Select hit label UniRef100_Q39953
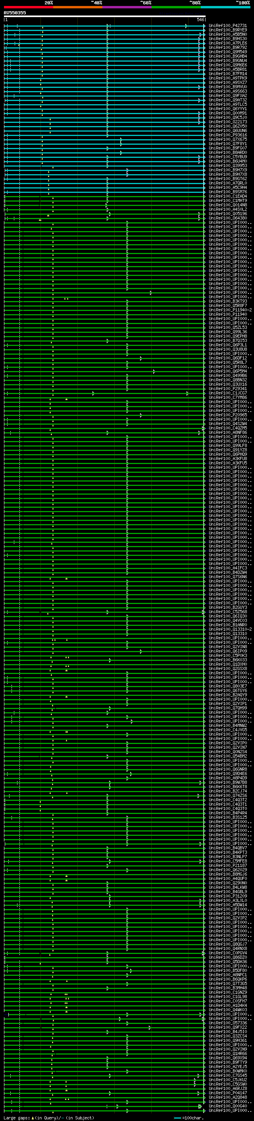254x1121 pixels. (227, 165)
